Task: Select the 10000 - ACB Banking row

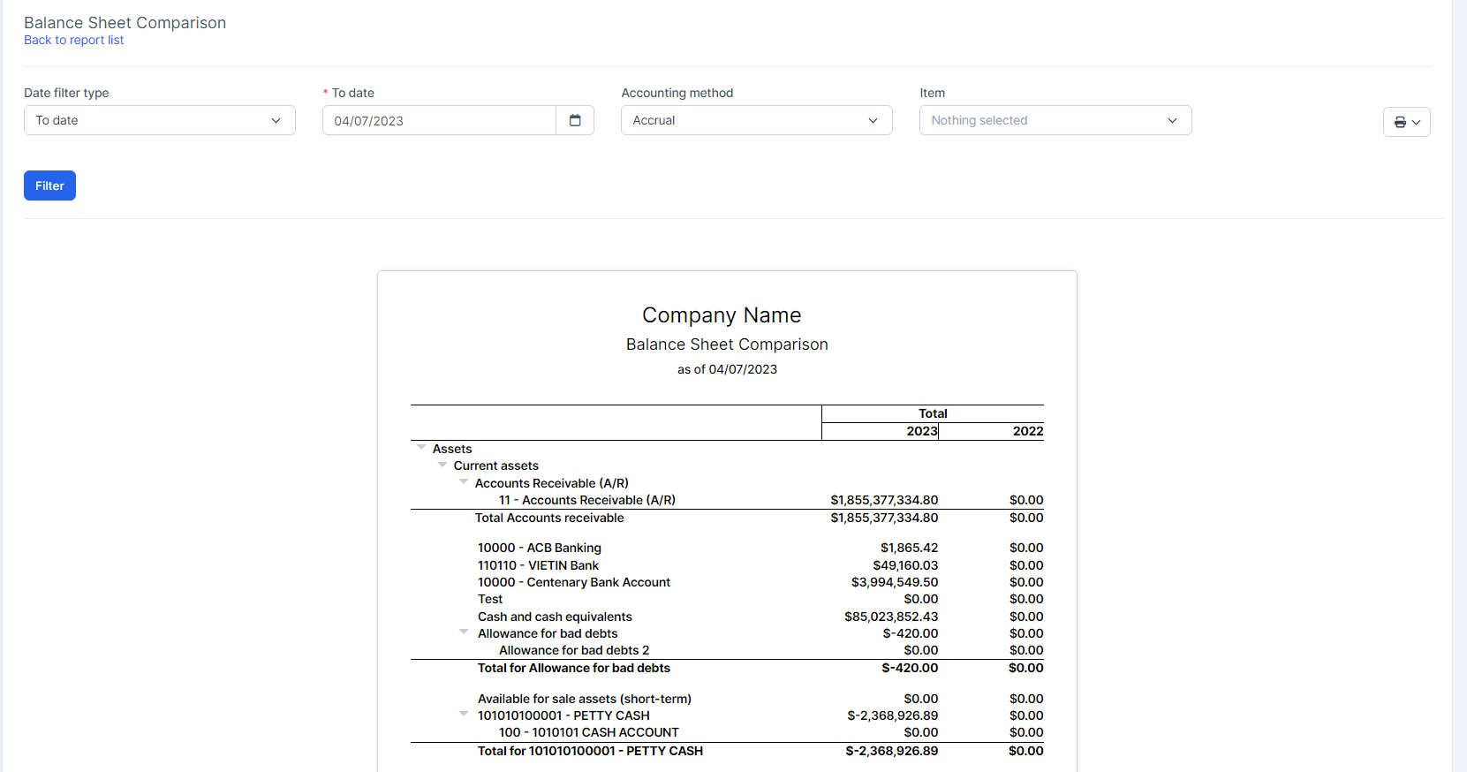Action: coord(539,548)
